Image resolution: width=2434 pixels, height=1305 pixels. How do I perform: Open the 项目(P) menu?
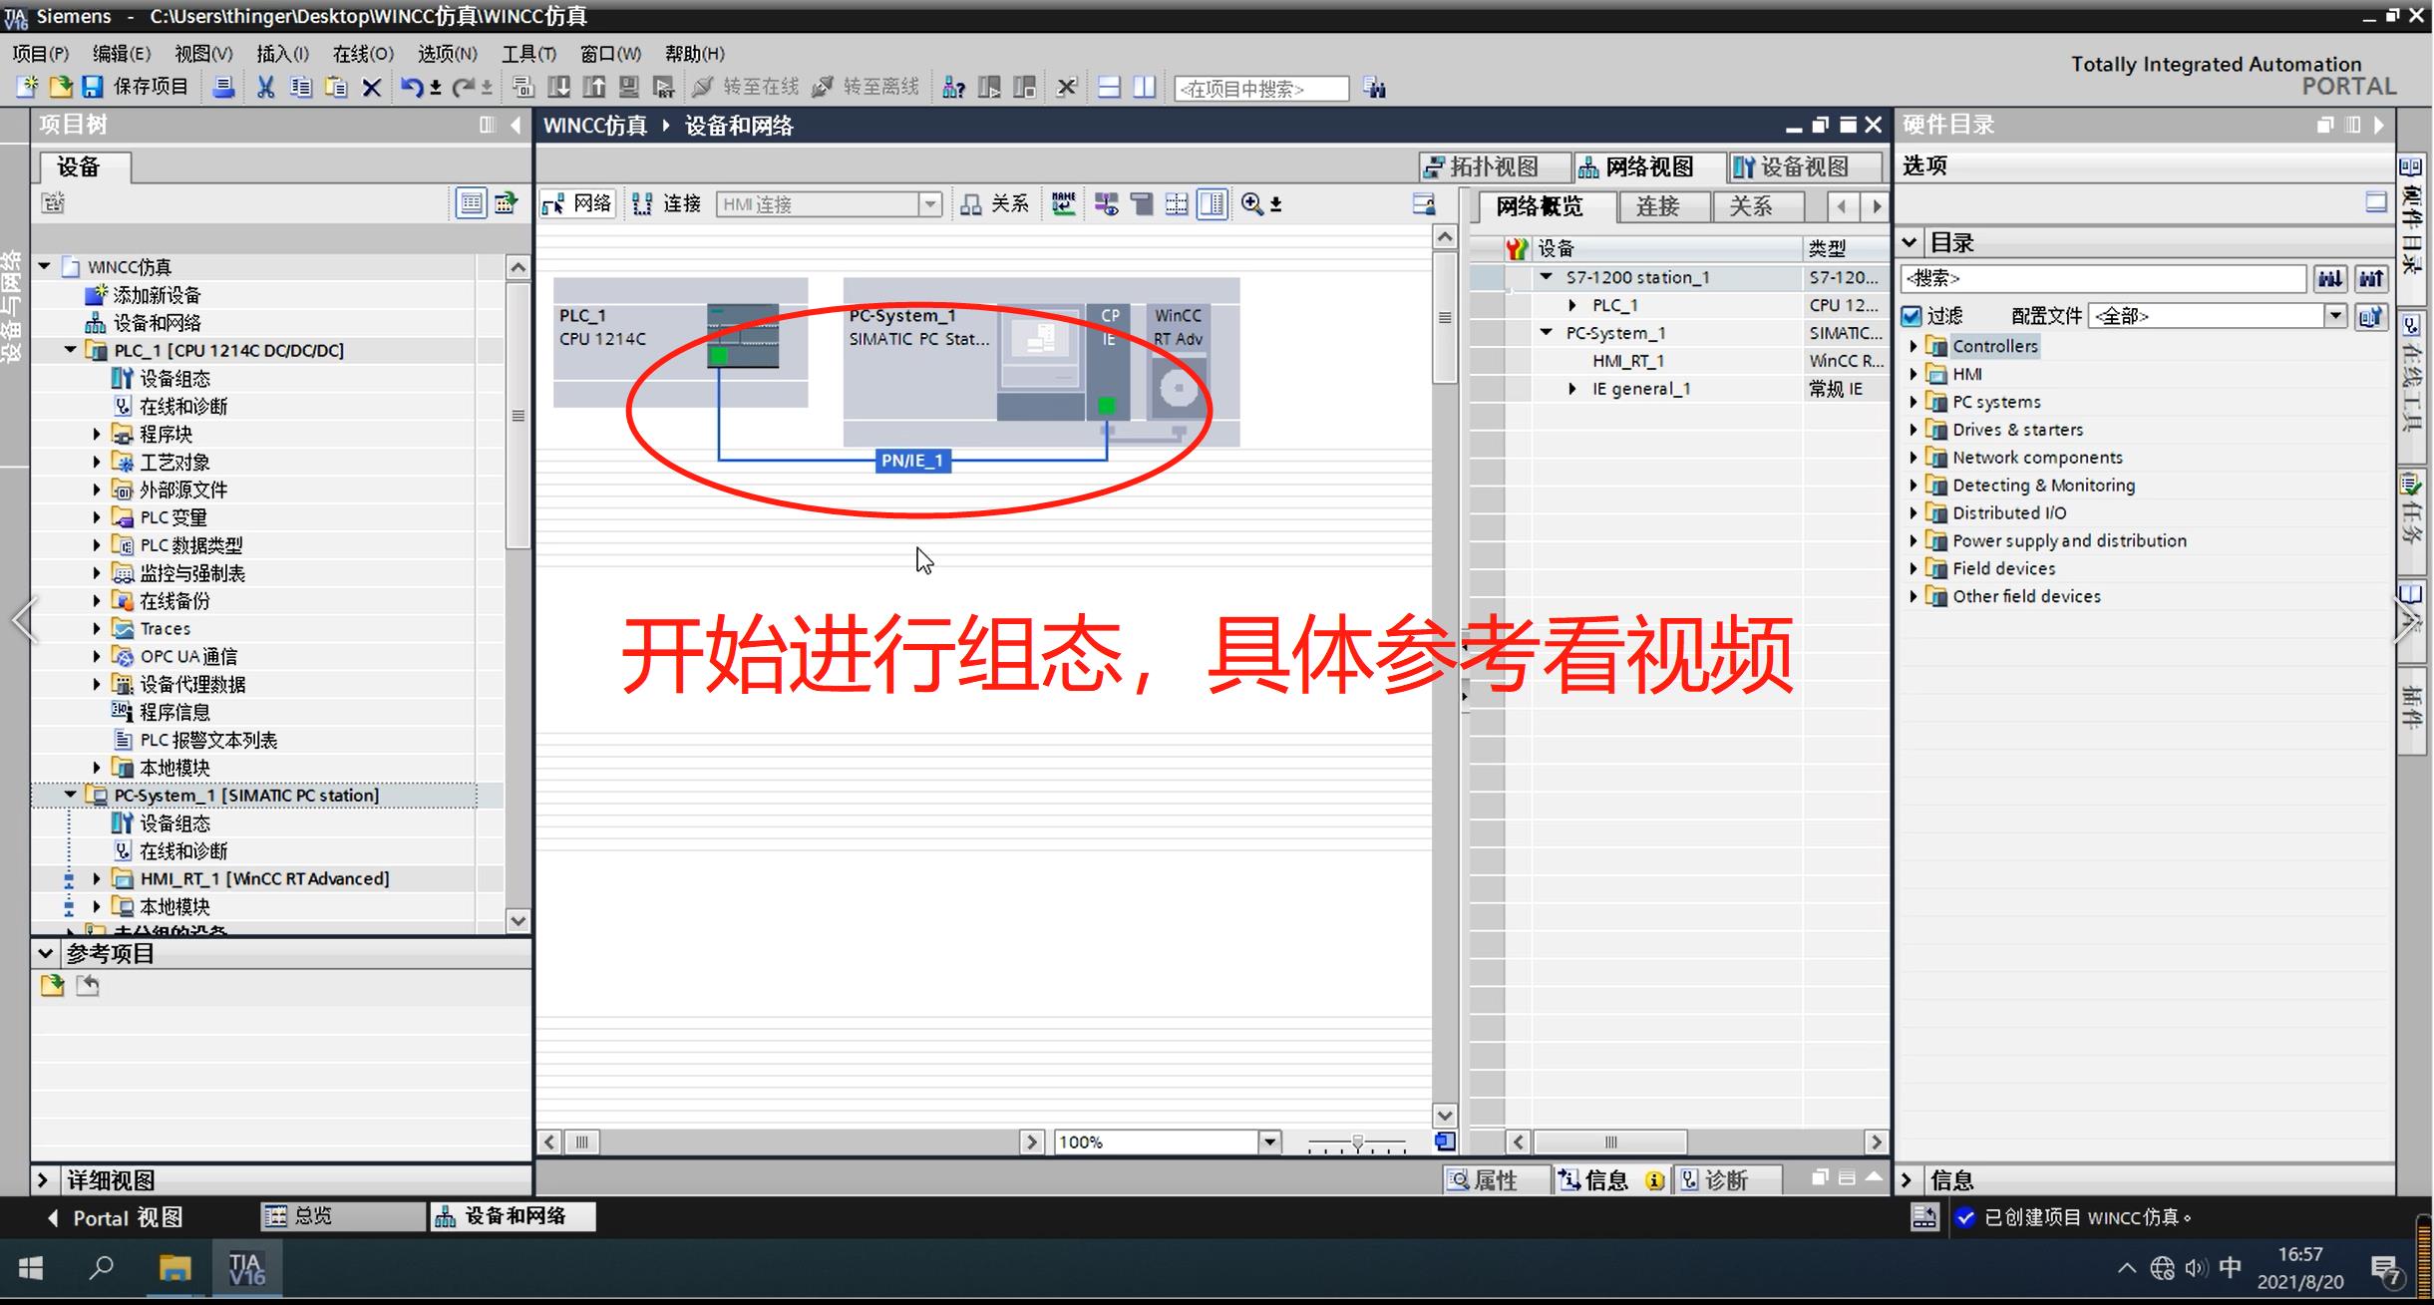pos(41,54)
